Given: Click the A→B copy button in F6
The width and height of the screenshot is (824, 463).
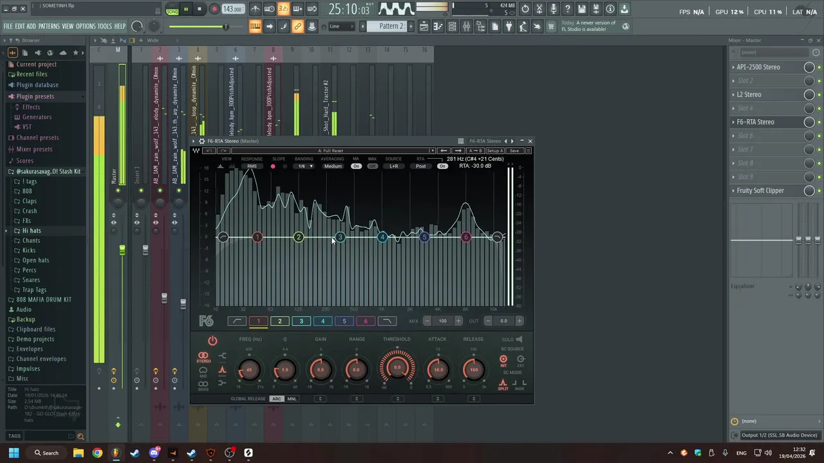Looking at the screenshot, I should 476,150.
